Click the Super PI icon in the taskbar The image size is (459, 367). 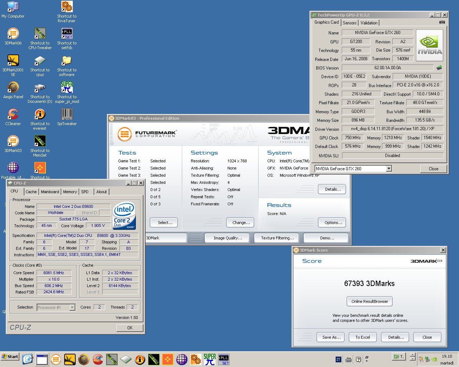[210, 359]
